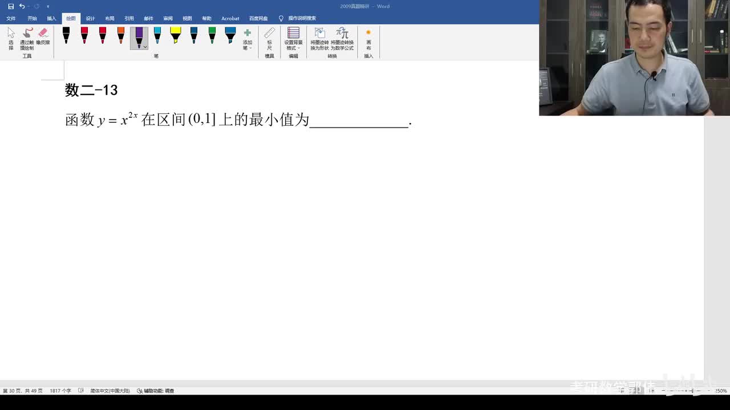Switch to the 插入 ribbon tab
The height and width of the screenshot is (410, 730).
click(51, 18)
